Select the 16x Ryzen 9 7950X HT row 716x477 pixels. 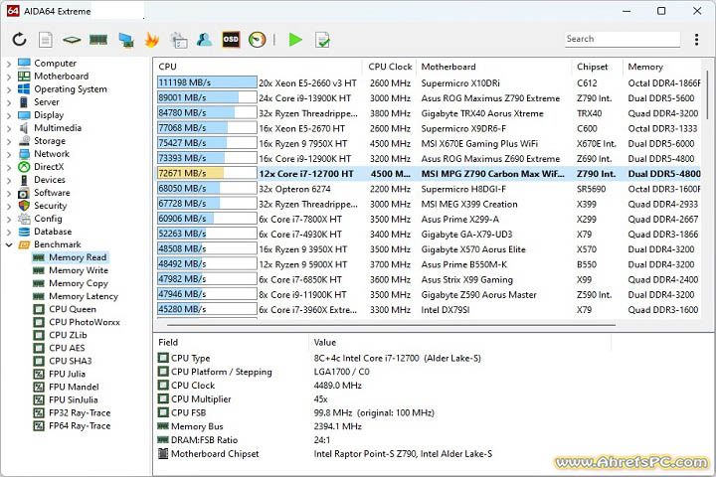429,143
